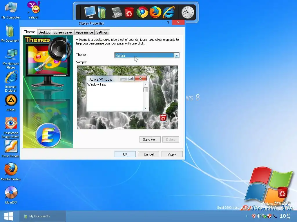Close the Display Properties dialog

178,22
